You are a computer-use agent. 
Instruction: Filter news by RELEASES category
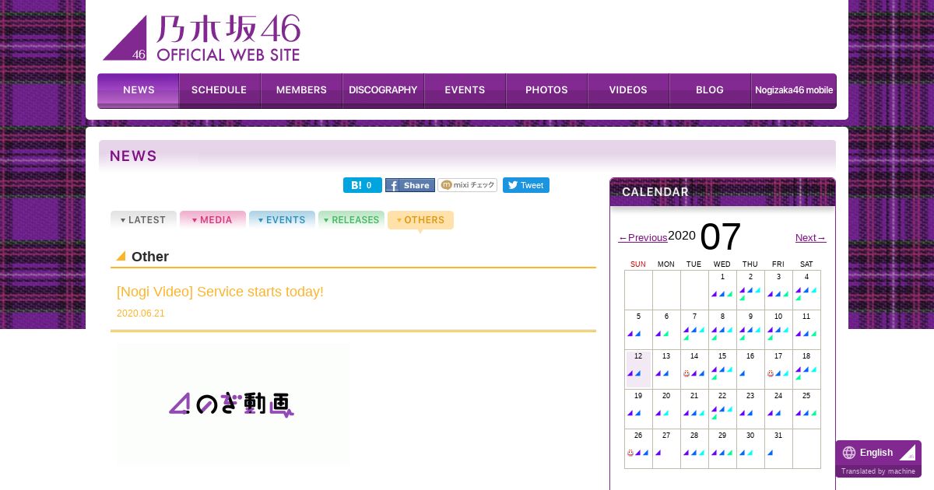(x=351, y=220)
